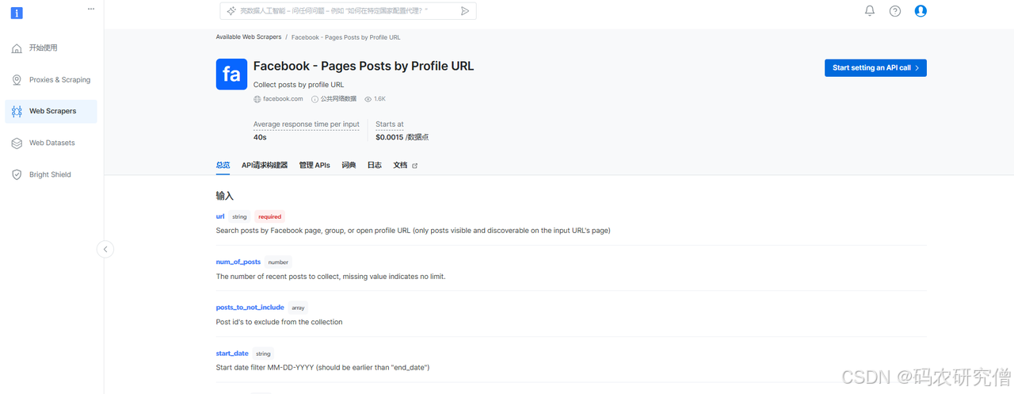1014x394 pixels.
Task: Click the current page breadcrumb text
Action: coord(345,37)
